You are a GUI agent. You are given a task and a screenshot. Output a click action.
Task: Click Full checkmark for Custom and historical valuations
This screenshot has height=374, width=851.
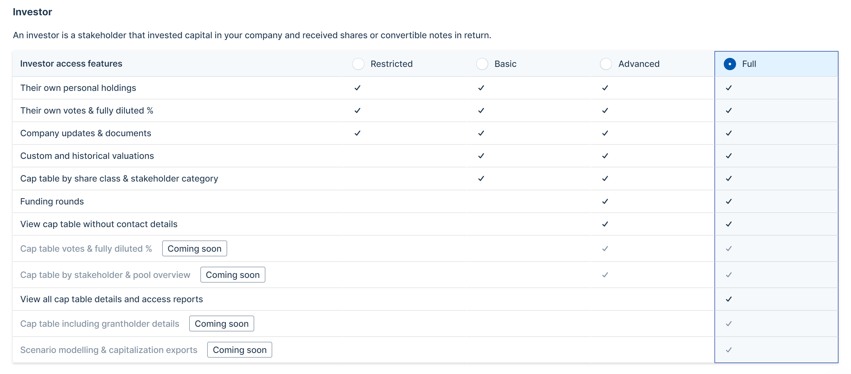pos(729,156)
